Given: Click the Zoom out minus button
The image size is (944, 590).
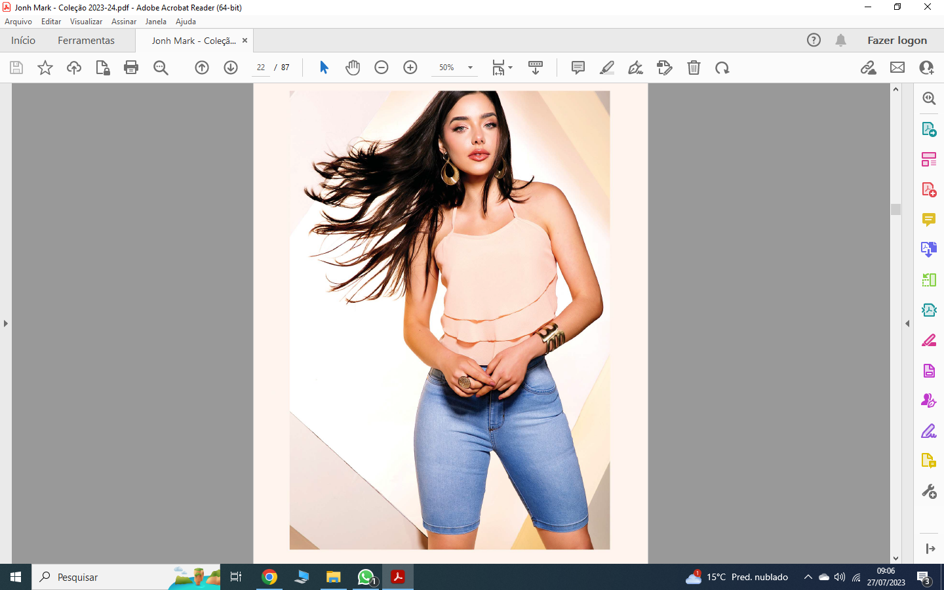Looking at the screenshot, I should [382, 68].
